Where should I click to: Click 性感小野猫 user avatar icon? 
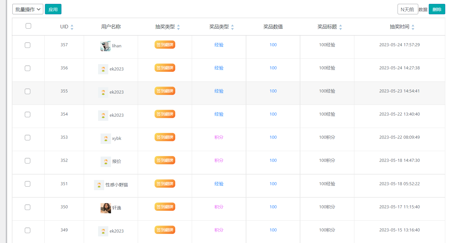(99, 185)
